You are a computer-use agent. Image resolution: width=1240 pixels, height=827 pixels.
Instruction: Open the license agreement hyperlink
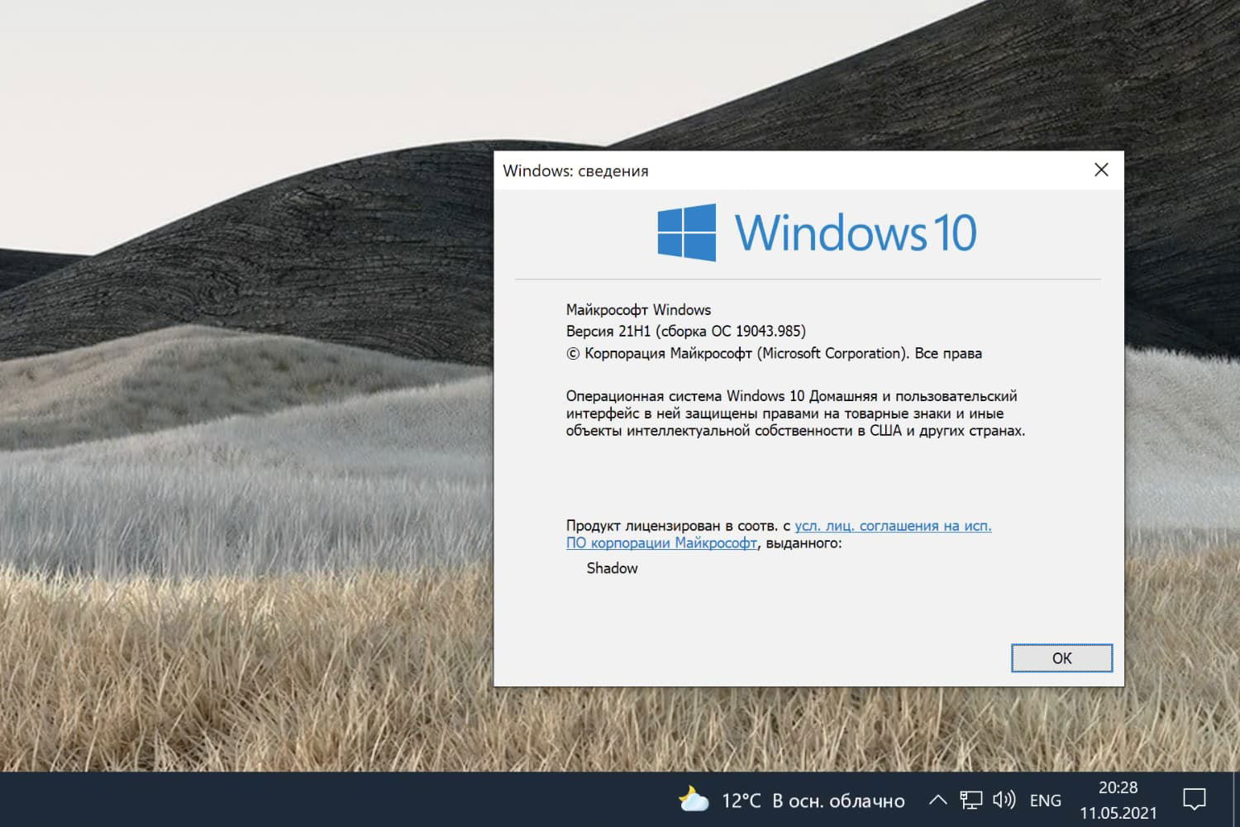[893, 526]
